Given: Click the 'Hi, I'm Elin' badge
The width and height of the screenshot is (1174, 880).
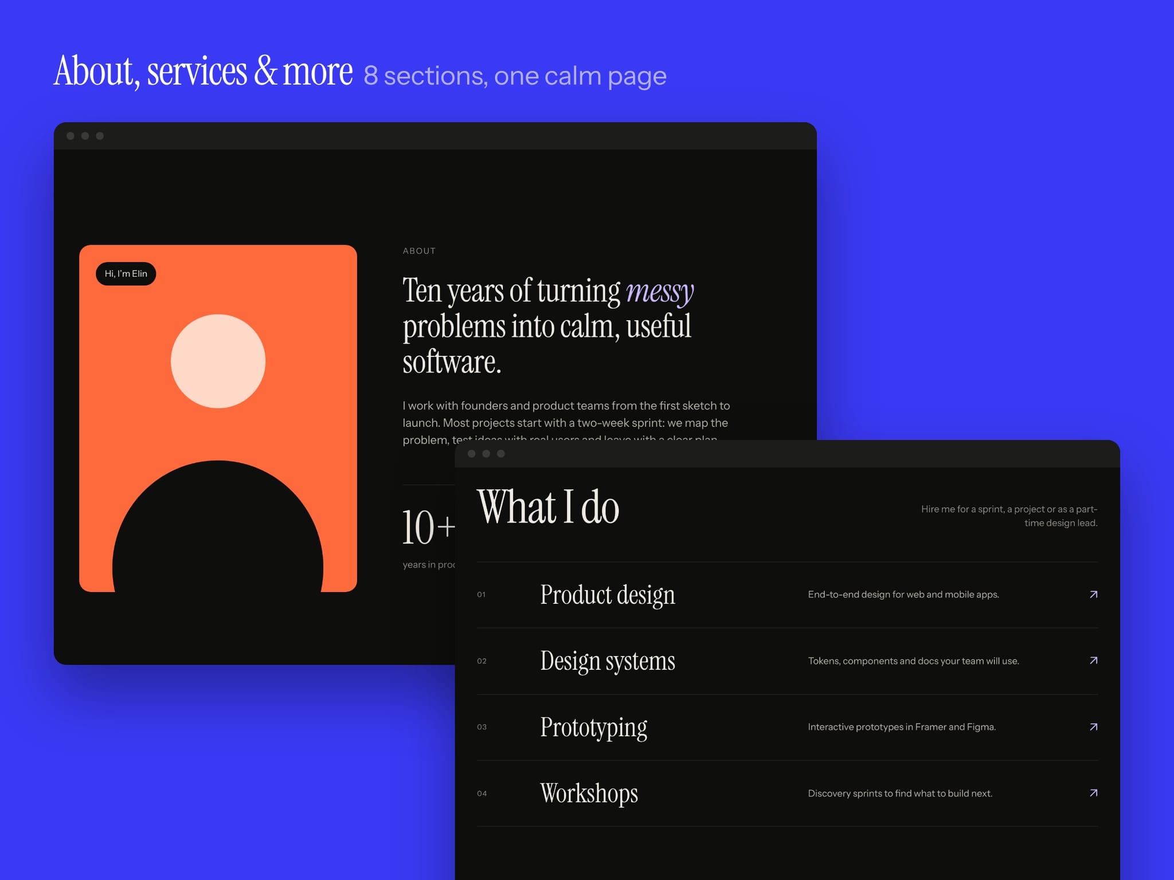Looking at the screenshot, I should pyautogui.click(x=126, y=274).
